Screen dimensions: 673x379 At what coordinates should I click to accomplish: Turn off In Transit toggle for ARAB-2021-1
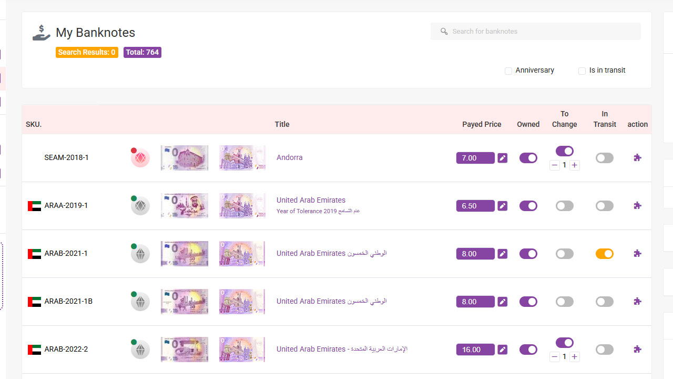[x=604, y=254]
